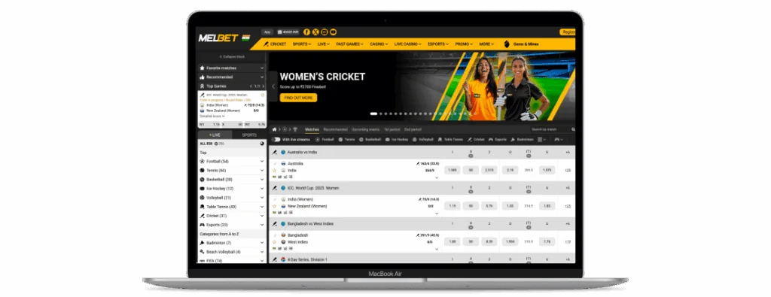This screenshot has width=771, height=297.
Task: Go to previous banner slide arrow
Action: click(273, 86)
